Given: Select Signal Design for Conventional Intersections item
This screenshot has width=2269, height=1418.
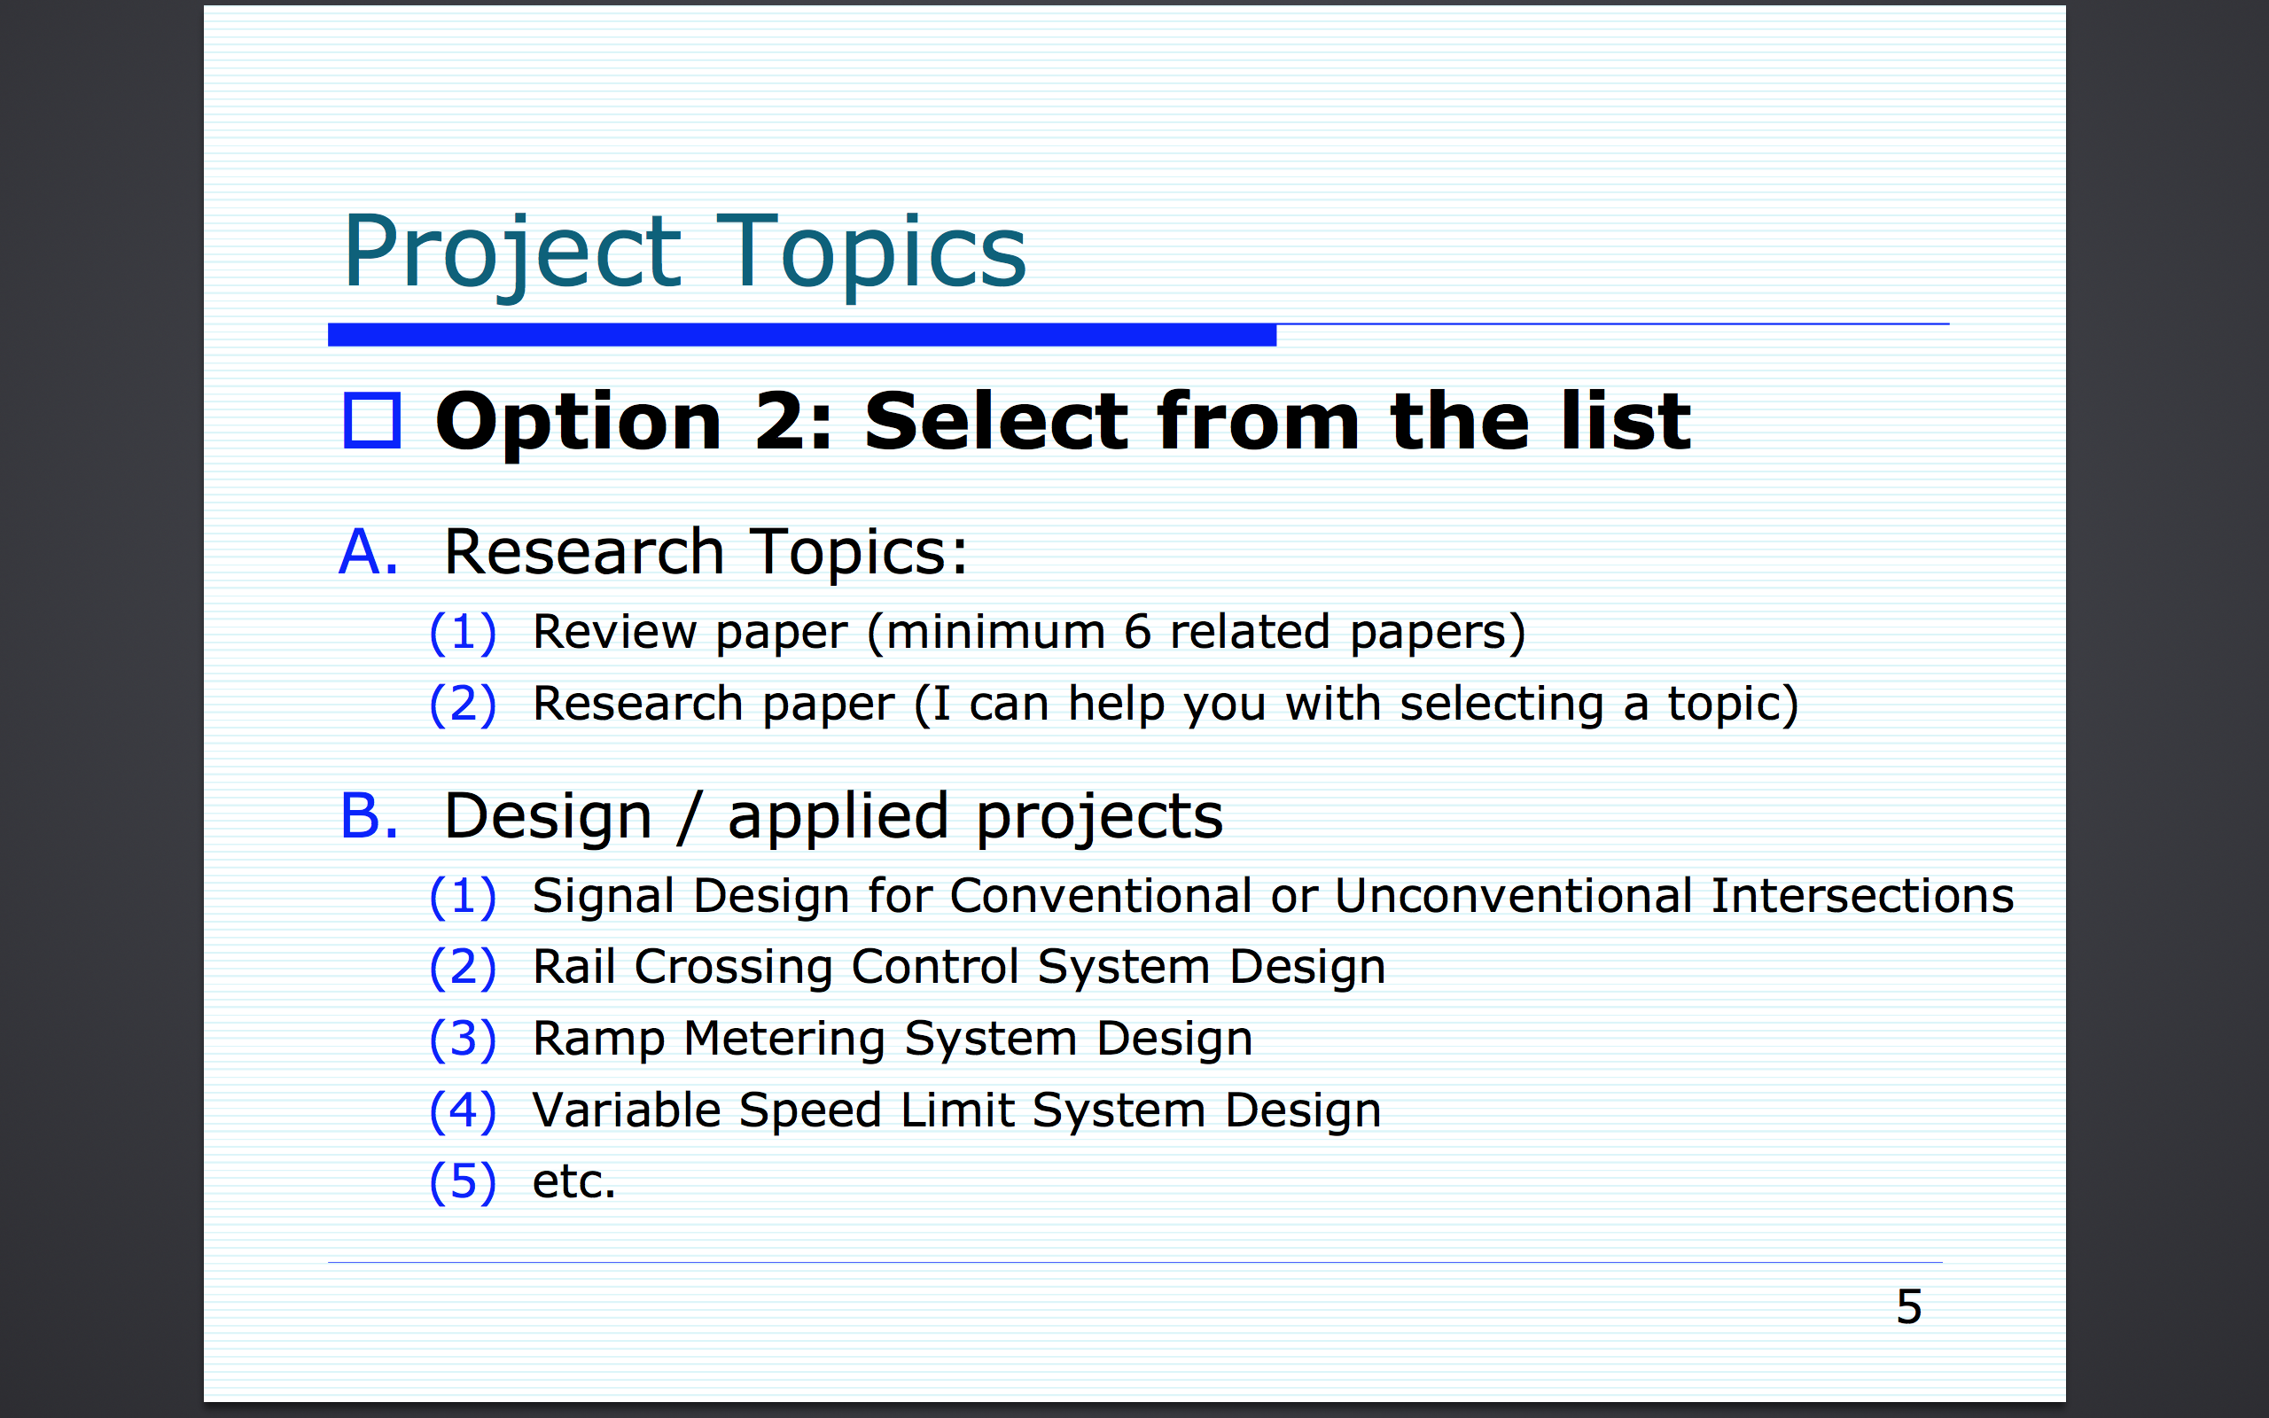Looking at the screenshot, I should click(1274, 897).
